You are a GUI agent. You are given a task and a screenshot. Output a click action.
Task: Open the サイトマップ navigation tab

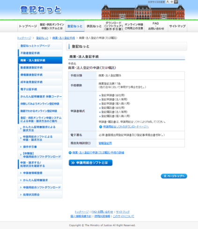pyautogui.click(x=177, y=26)
